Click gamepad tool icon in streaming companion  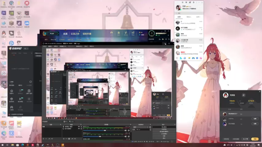click(12, 107)
